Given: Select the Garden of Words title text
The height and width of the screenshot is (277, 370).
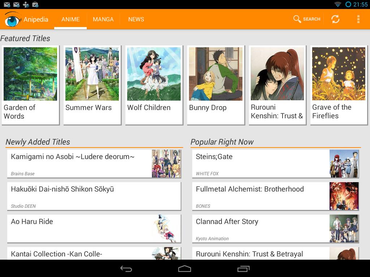Looking at the screenshot, I should click(x=20, y=112).
